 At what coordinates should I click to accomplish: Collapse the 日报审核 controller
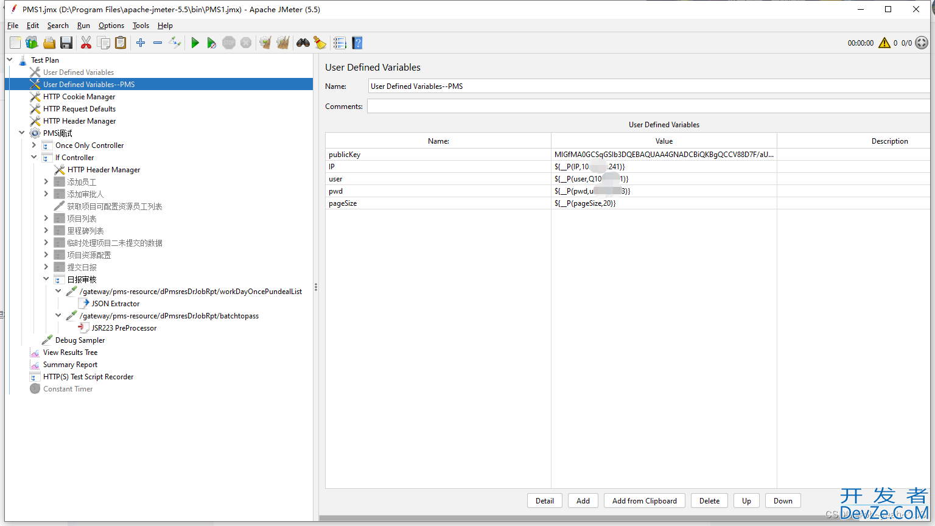coord(46,279)
